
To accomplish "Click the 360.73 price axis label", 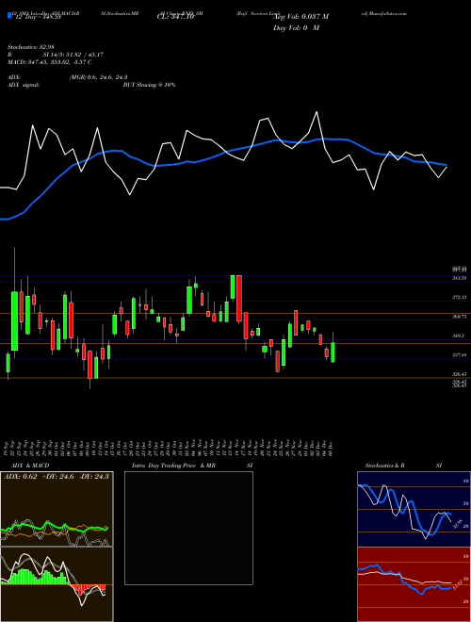I will (460, 317).
